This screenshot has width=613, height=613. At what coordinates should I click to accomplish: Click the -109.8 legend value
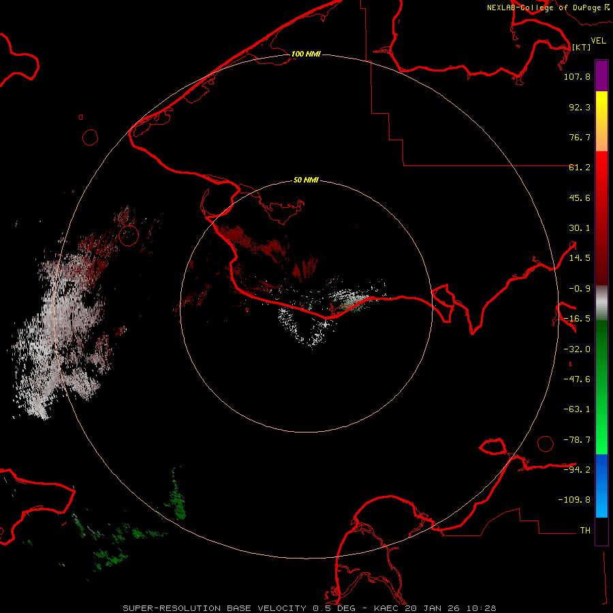[x=574, y=500]
